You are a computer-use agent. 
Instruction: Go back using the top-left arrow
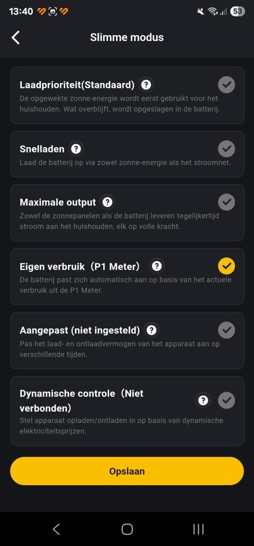[x=15, y=37]
